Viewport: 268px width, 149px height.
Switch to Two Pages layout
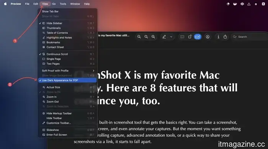pyautogui.click(x=67, y=64)
